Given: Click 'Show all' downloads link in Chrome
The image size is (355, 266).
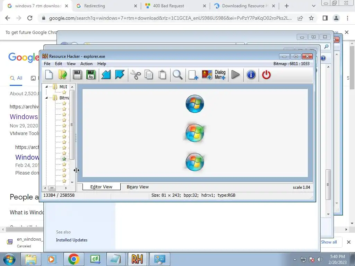Looking at the screenshot, I should [329, 242].
